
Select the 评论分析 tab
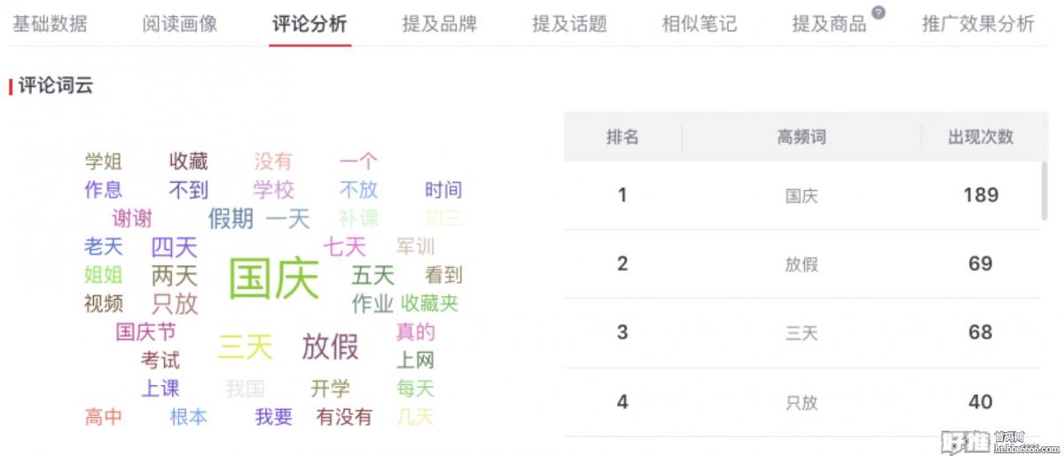[x=309, y=24]
